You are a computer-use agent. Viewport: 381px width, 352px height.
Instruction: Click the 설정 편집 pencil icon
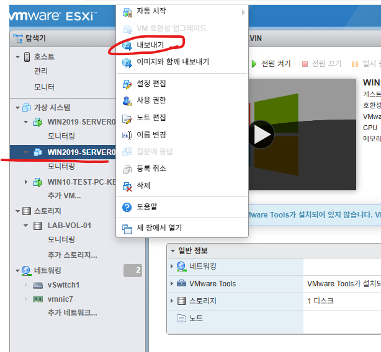tap(127, 84)
